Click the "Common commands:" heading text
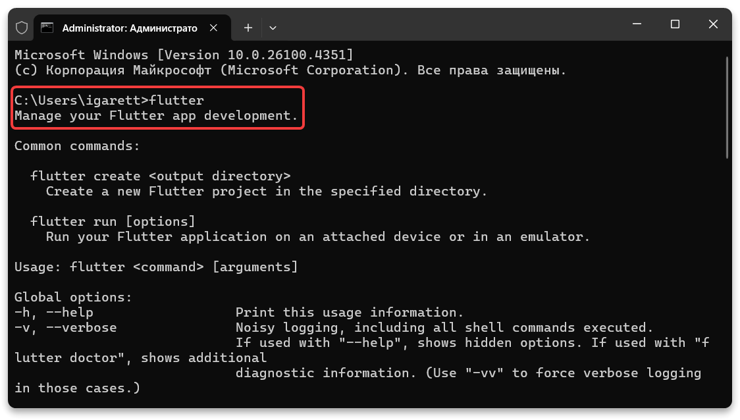 (x=77, y=146)
